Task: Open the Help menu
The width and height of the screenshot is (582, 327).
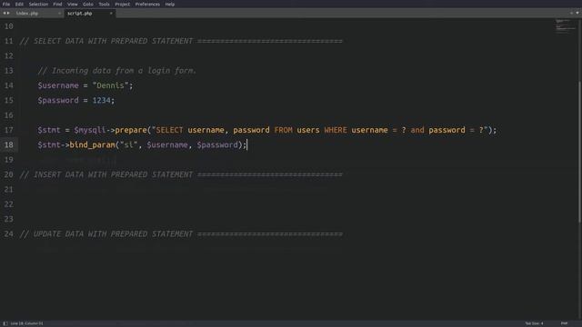Action: [x=170, y=4]
